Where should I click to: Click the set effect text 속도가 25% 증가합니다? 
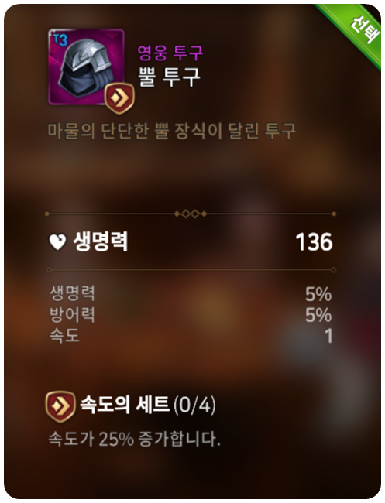[x=134, y=439]
